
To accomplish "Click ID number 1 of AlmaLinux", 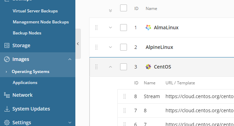I will pyautogui.click(x=136, y=28).
